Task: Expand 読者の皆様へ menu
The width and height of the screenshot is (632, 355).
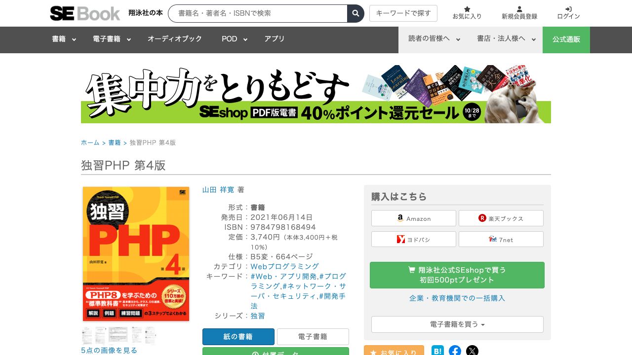Action: [x=434, y=39]
